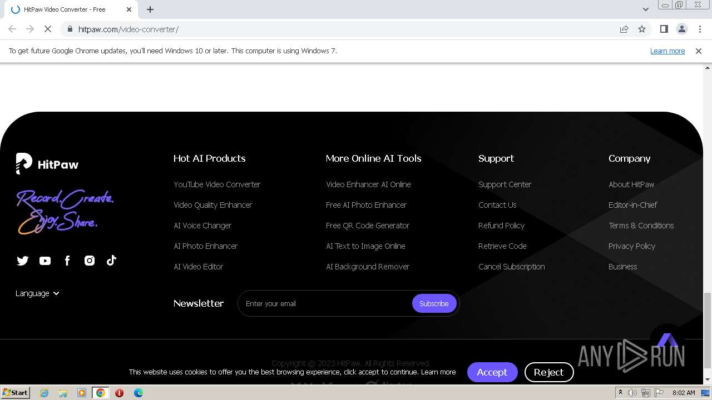View the Refund Policy
This screenshot has width=712, height=400.
coord(502,226)
